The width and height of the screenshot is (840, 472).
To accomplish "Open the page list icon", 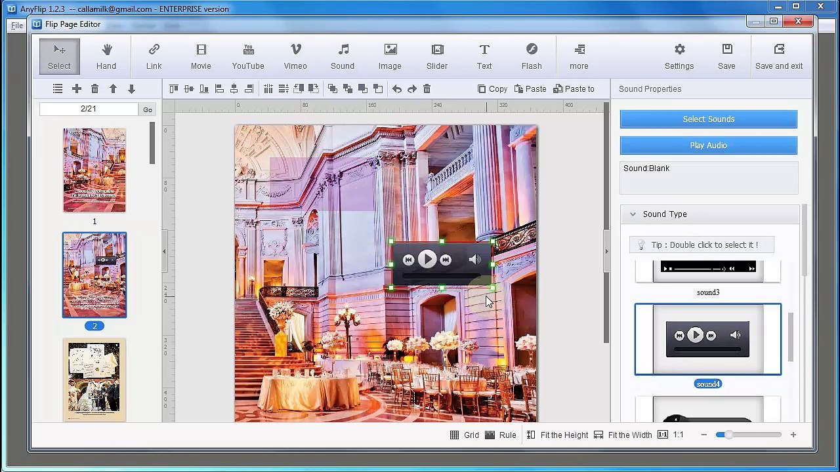I will coord(58,88).
